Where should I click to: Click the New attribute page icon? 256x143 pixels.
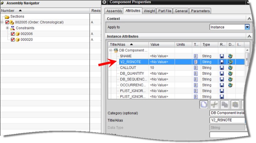(x=204, y=105)
